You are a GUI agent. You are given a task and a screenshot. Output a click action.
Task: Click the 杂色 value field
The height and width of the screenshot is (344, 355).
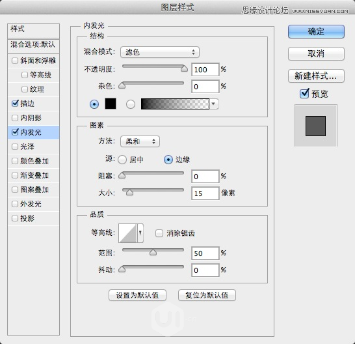[x=205, y=87]
